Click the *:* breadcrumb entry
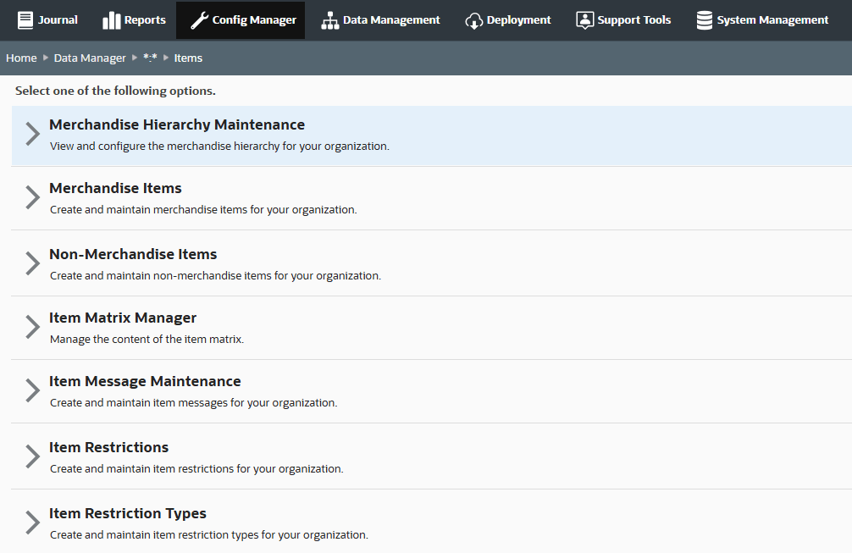This screenshot has width=852, height=553. [x=150, y=58]
